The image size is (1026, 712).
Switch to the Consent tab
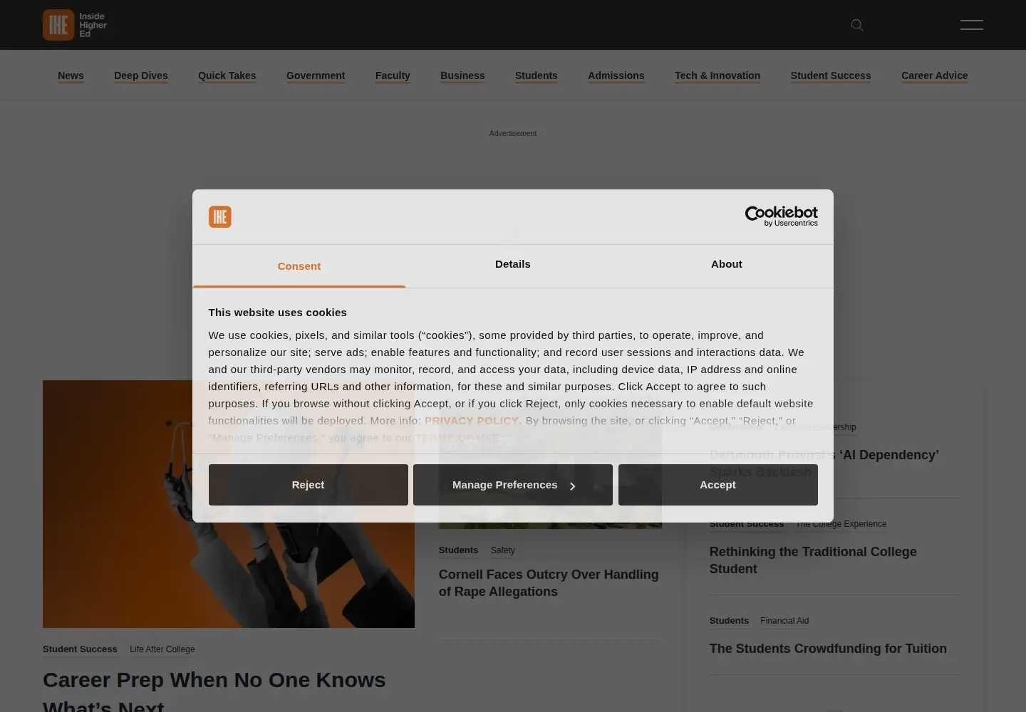pyautogui.click(x=299, y=266)
